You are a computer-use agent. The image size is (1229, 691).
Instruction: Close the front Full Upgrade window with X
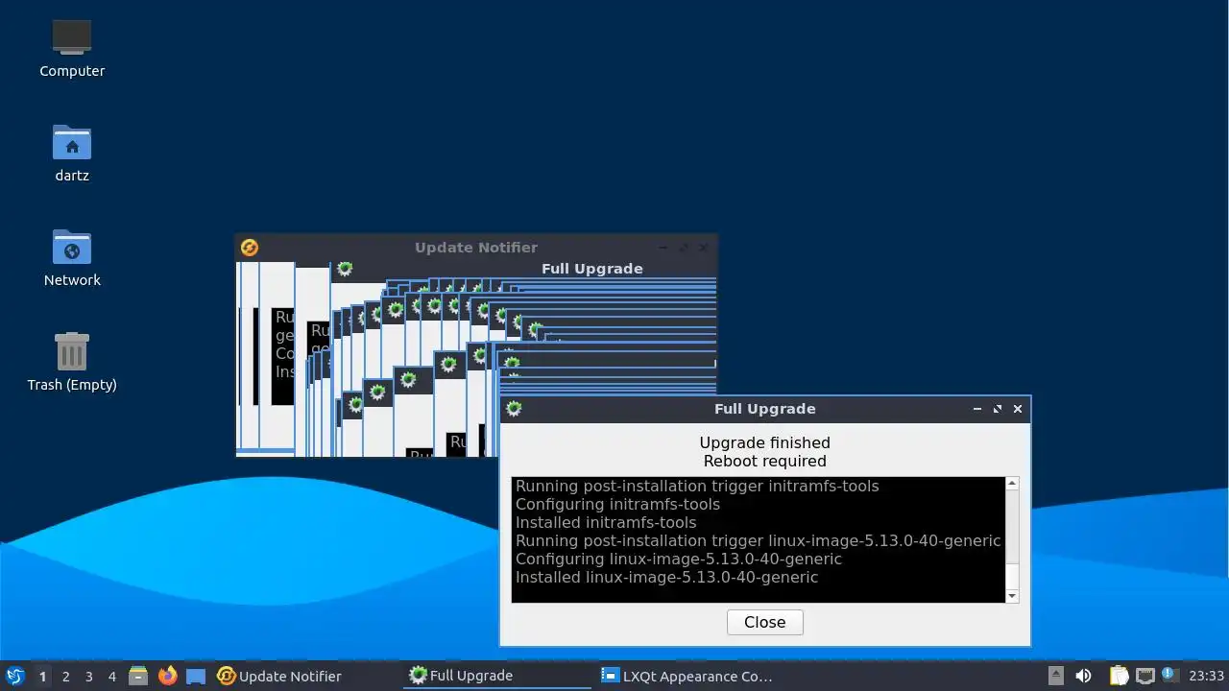pos(1018,409)
